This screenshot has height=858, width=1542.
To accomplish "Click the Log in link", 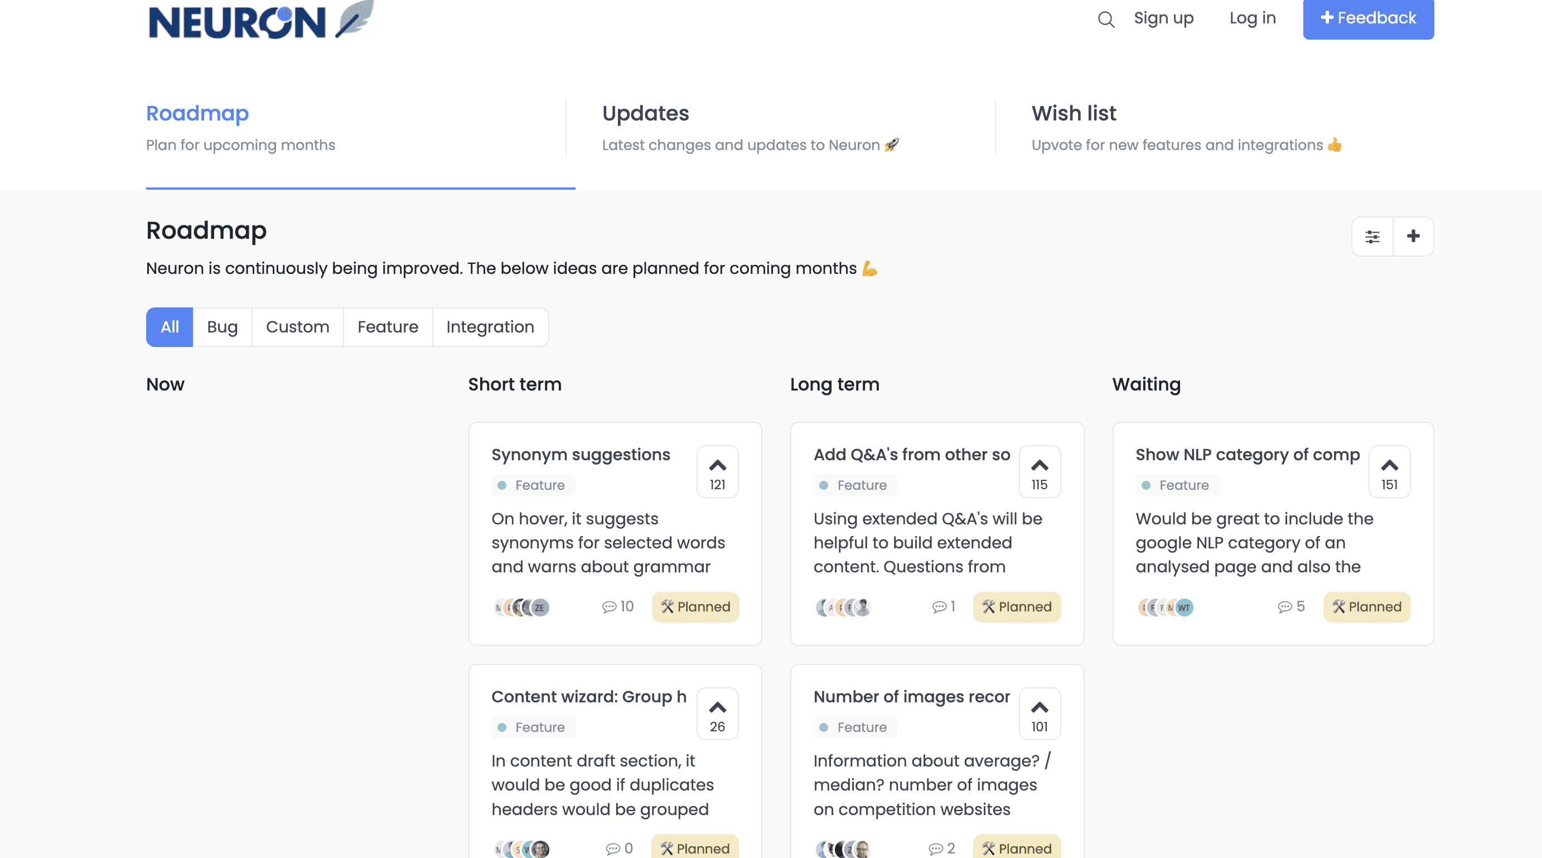I will pos(1250,17).
